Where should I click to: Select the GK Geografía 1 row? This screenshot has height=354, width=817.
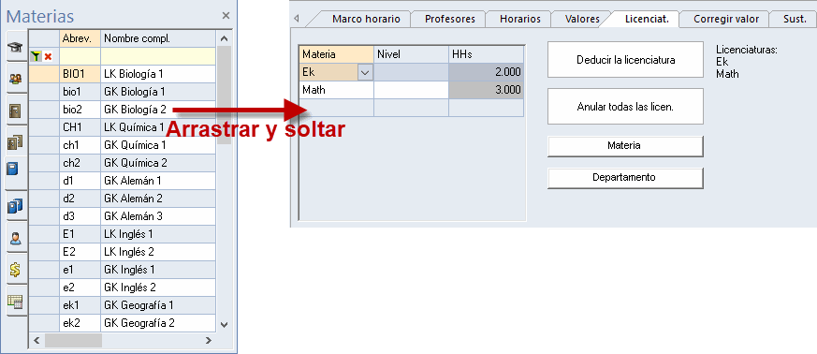pos(122,305)
